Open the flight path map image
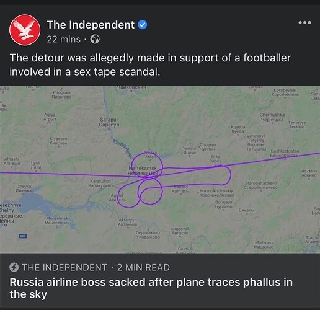 [x=160, y=169]
